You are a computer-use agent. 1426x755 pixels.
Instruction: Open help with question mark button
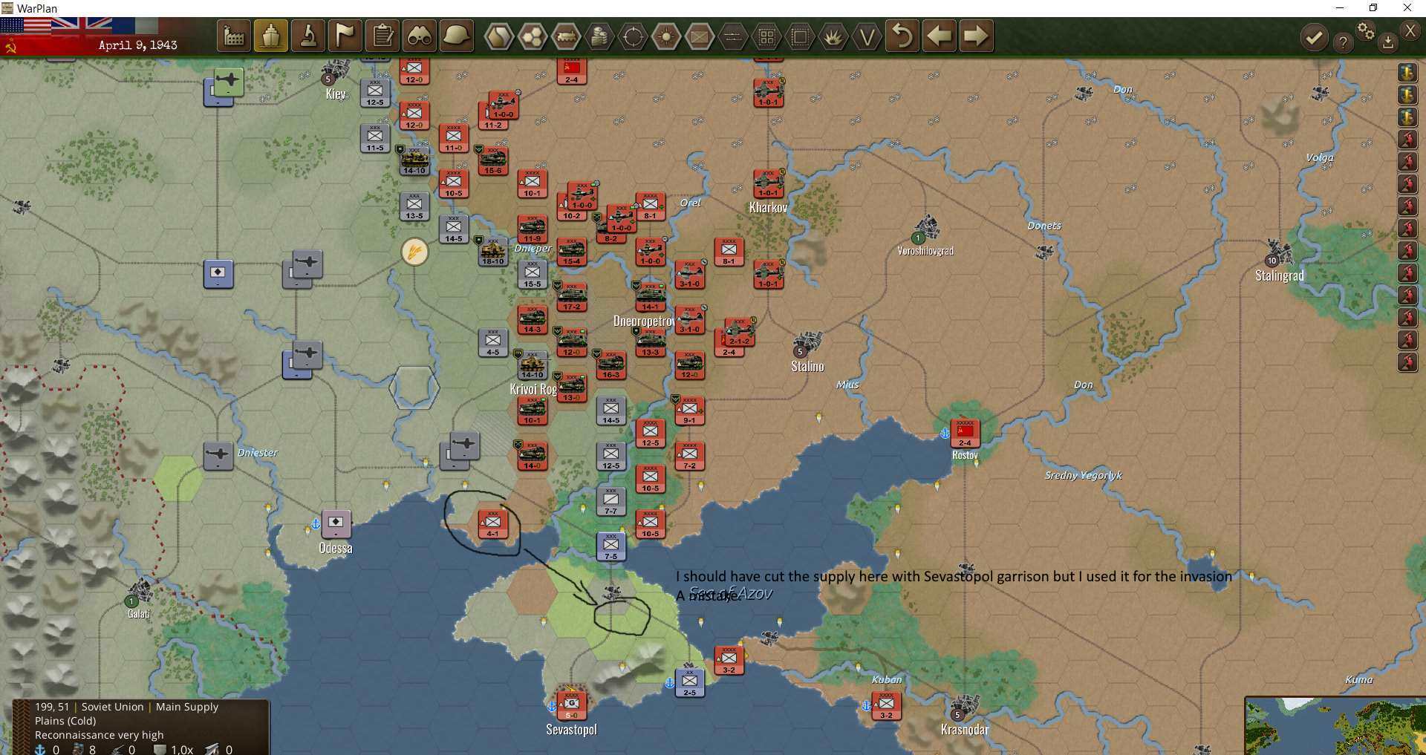(1343, 42)
